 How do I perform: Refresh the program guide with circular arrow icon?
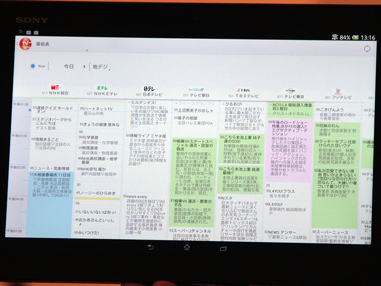[367, 49]
